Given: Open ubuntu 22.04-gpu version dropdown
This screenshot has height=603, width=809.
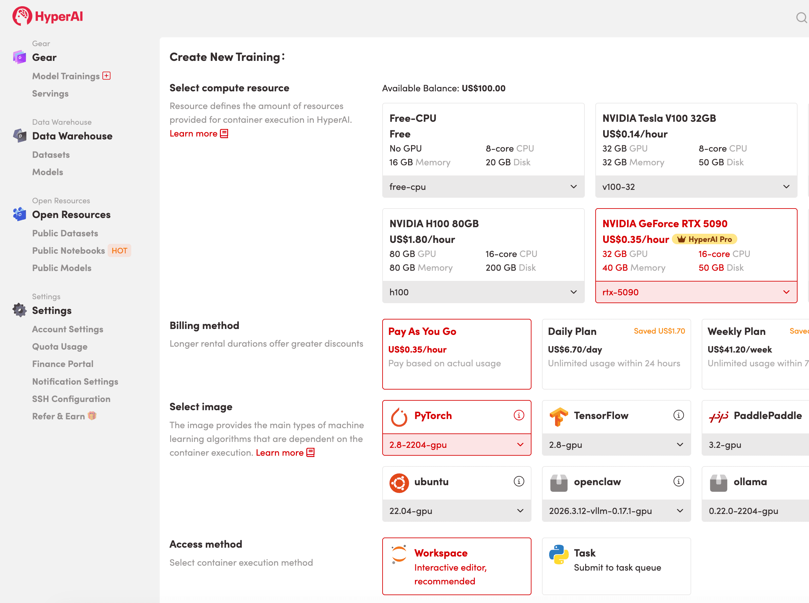Looking at the screenshot, I should 457,511.
